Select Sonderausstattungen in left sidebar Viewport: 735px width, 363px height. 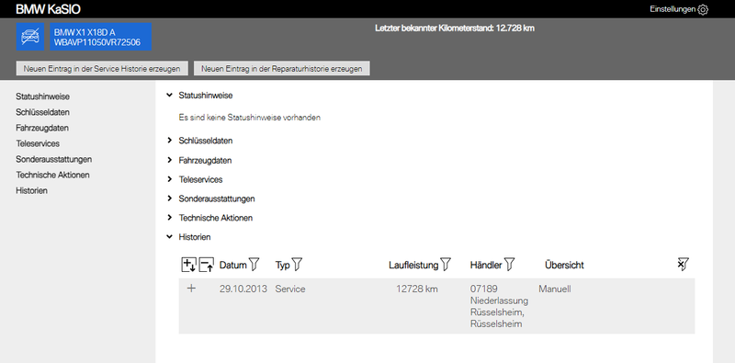pyautogui.click(x=54, y=159)
